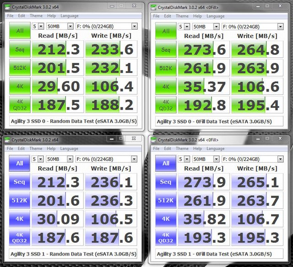The image size is (293, 267).
Task: Click app icon in bottom-left SSD 1 Random window
Action: (x=7, y=140)
